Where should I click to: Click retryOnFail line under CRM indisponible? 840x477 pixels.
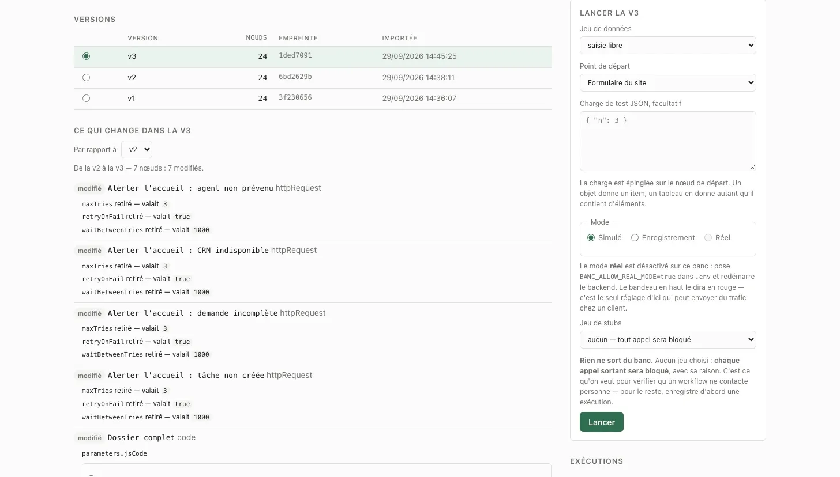coord(137,279)
